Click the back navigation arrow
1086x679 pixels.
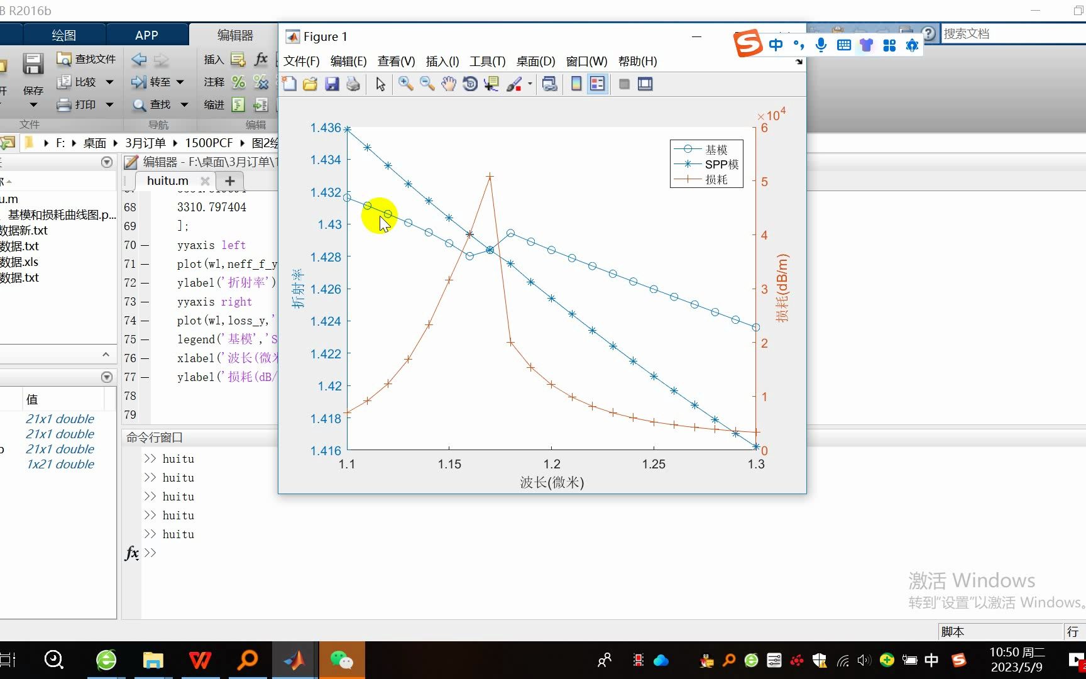coord(139,60)
